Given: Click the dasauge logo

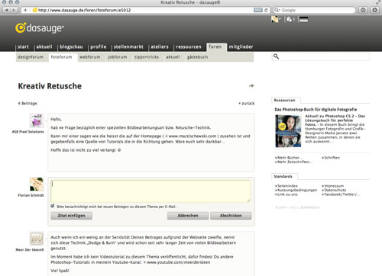Looking at the screenshot, I should coord(40,28).
